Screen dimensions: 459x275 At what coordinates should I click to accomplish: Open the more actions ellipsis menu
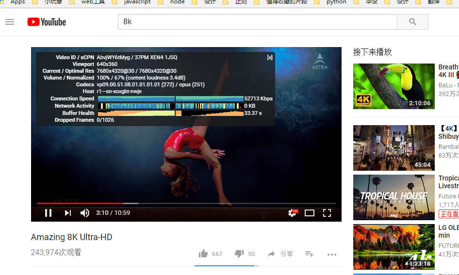click(332, 254)
